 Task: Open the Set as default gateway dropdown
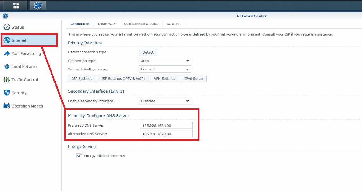click(165, 69)
